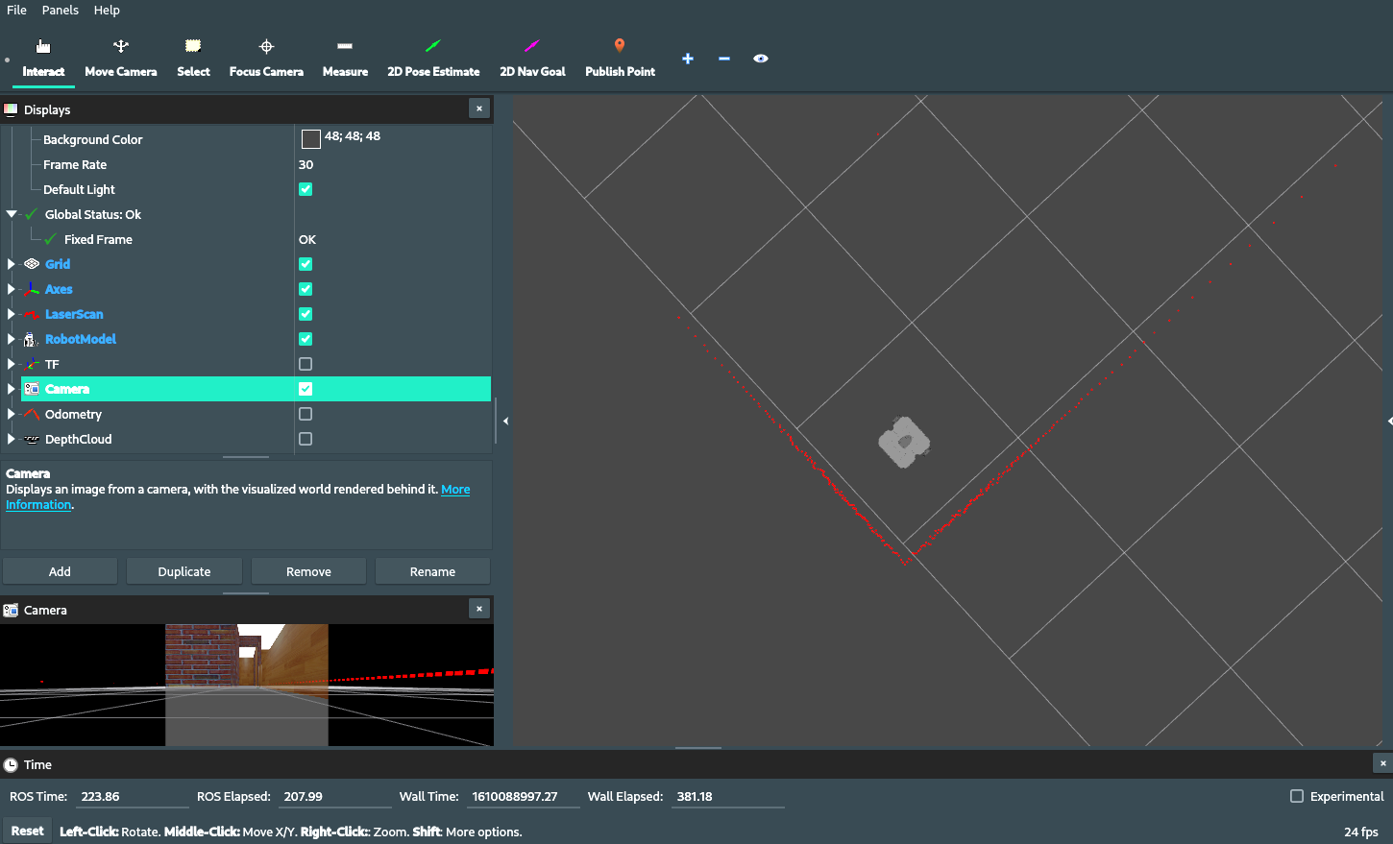Expand the RobotModel display entry
Viewport: 1393px width, 844px height.
point(12,339)
